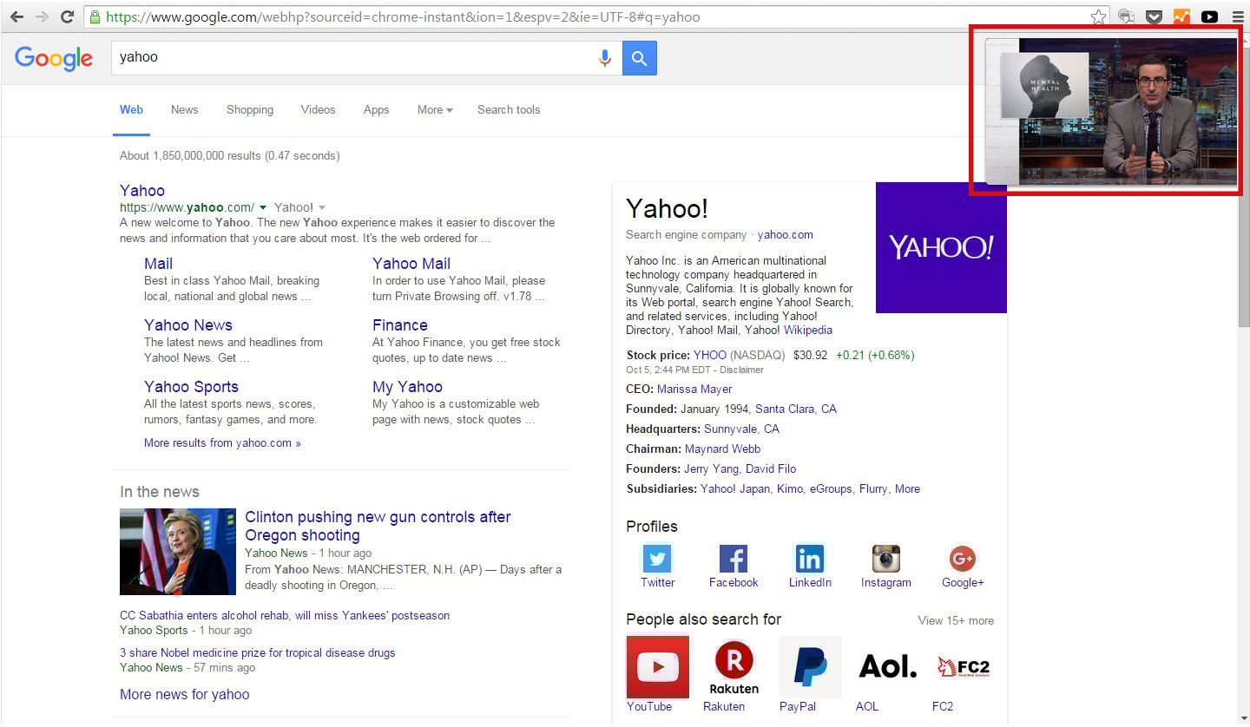Select Rakuten in People also search for
The width and height of the screenshot is (1250, 727).
coord(734,667)
